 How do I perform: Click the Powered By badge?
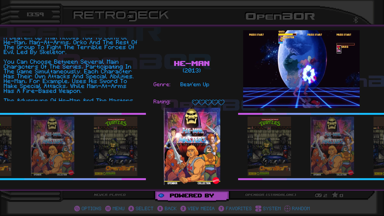192,196
